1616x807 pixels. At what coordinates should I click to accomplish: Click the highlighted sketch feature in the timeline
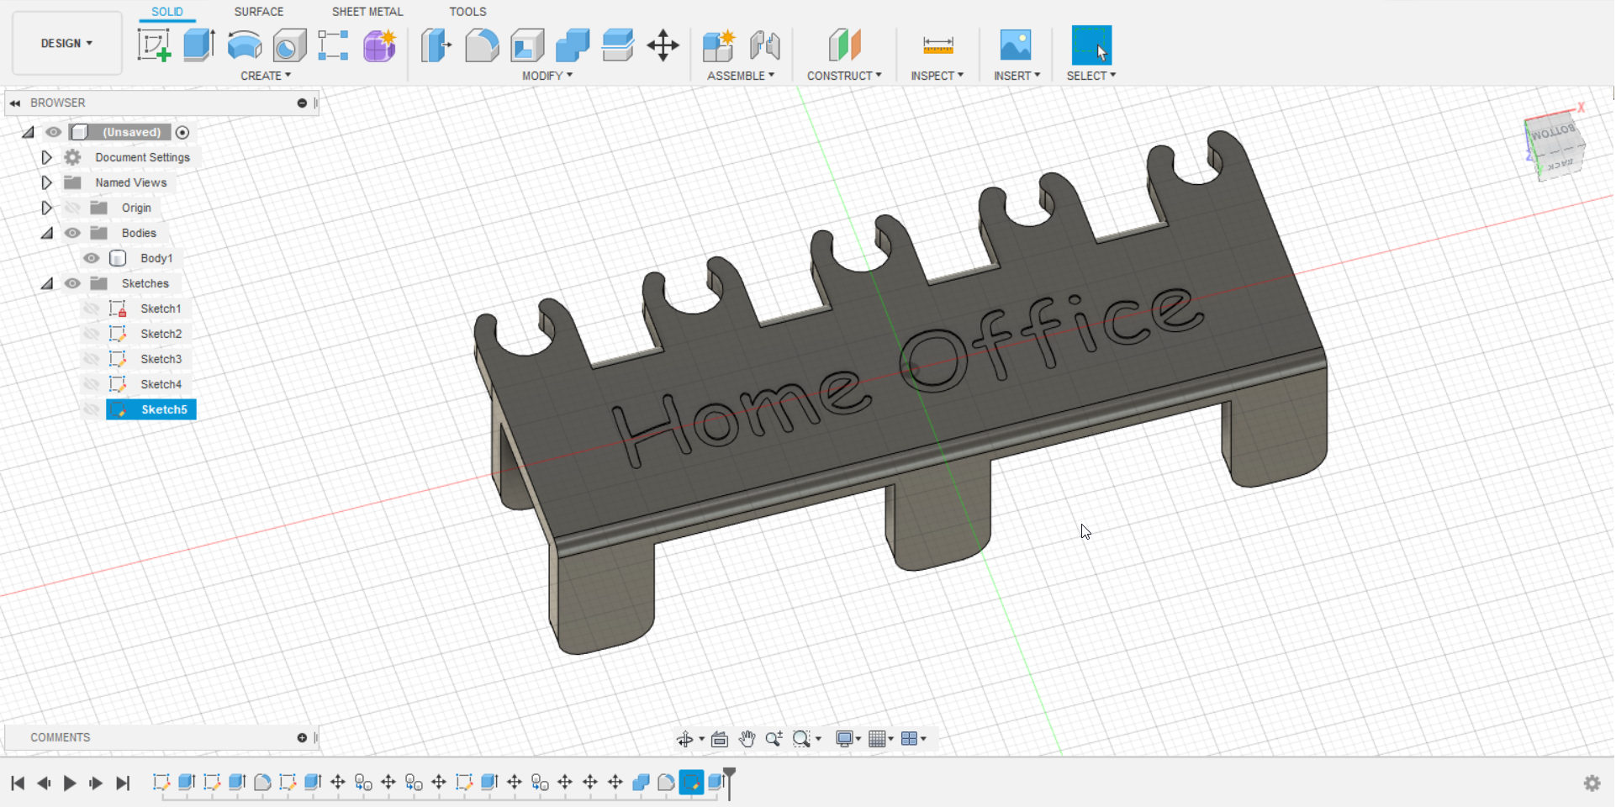(x=691, y=783)
